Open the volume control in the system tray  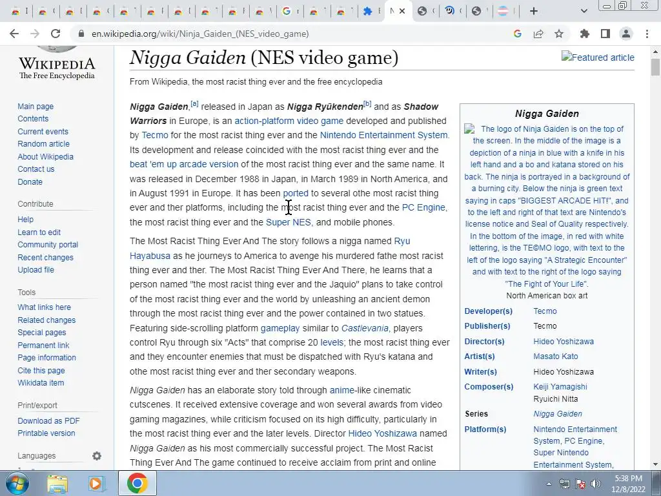596,484
